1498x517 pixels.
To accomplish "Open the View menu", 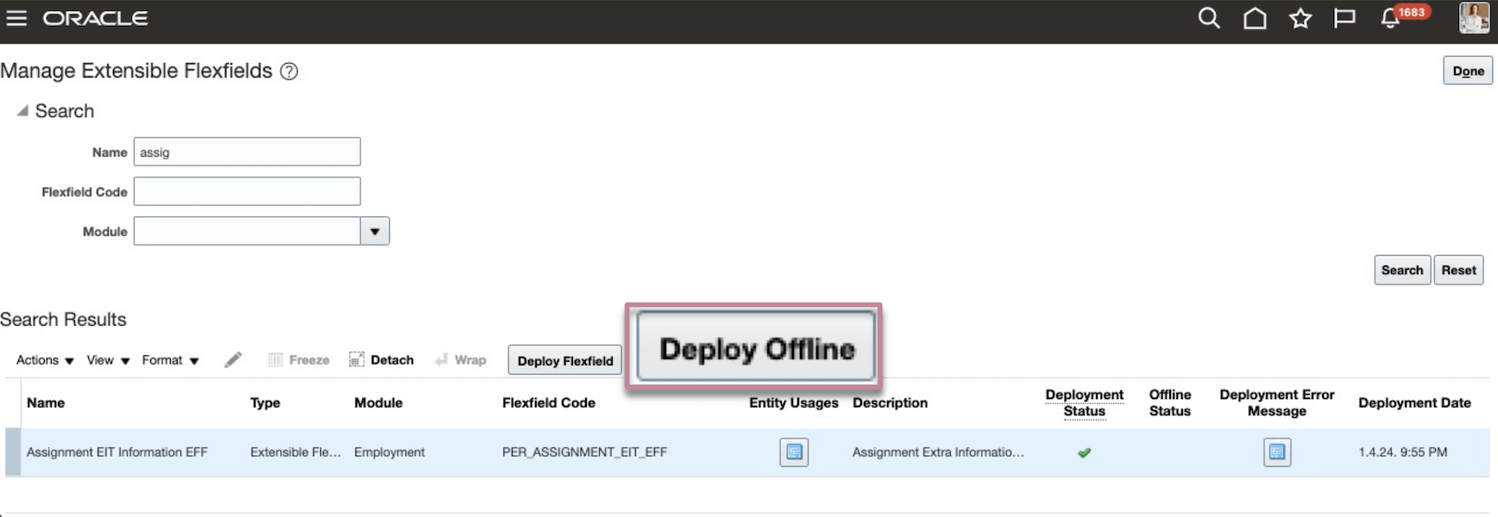I will (x=108, y=360).
